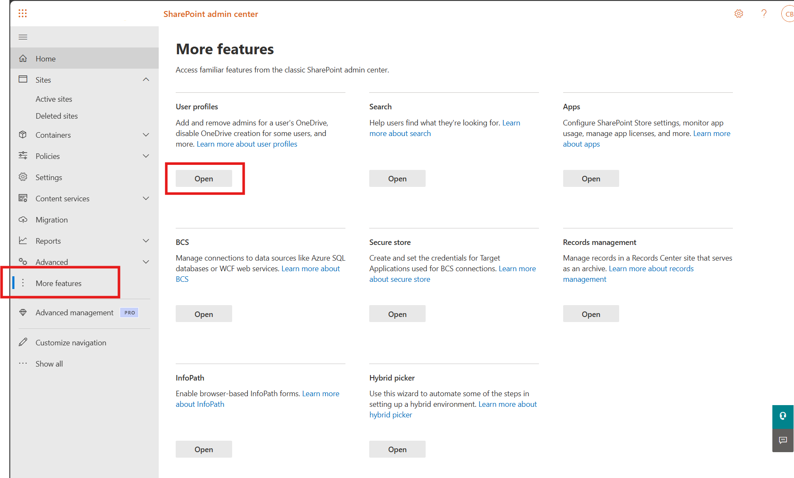This screenshot has height=478, width=794.
Task: Click the SharePoint admin center title
Action: 210,14
